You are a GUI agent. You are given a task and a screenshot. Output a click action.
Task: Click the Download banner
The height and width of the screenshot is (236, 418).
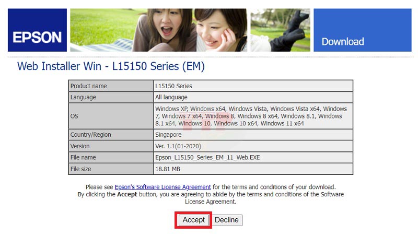(x=363, y=30)
